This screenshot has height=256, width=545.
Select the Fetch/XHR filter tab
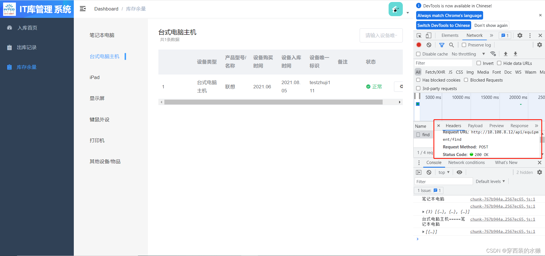click(435, 72)
